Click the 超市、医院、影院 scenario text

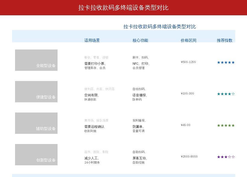tap(96, 152)
